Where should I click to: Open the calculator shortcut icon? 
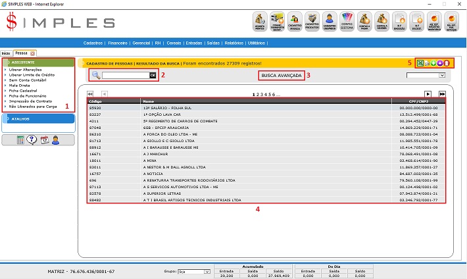pyautogui.click(x=21, y=139)
